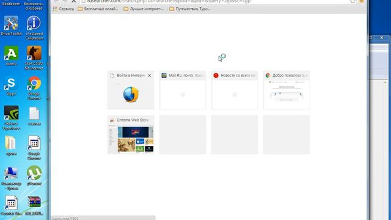Viewport: 391px width, 220px height.
Task: Open the DriverToolkit desktop shortcut
Action: [11, 26]
